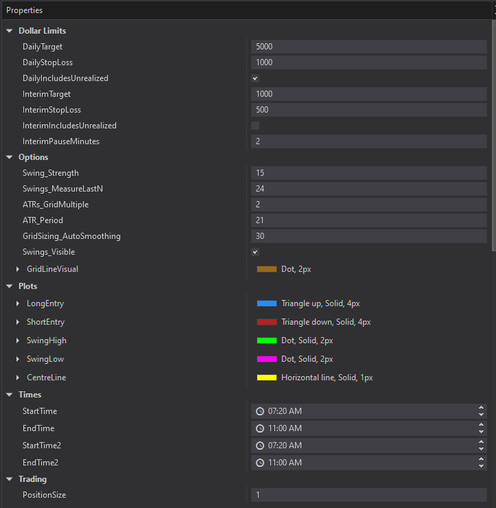
Task: Expand the CentreLine plot settings
Action: 18,378
